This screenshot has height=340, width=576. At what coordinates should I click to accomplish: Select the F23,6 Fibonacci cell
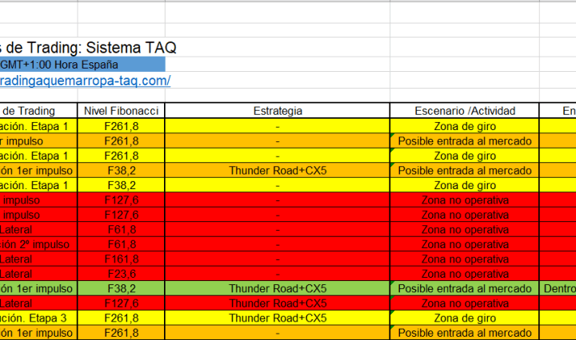[x=121, y=274]
